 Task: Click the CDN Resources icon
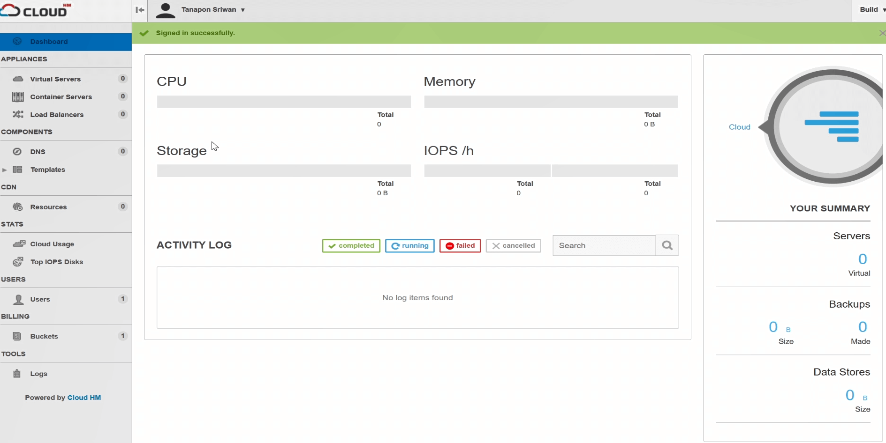[18, 207]
